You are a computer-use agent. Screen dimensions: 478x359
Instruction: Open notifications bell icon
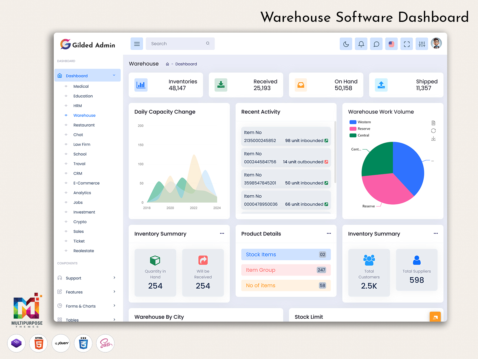click(x=361, y=44)
